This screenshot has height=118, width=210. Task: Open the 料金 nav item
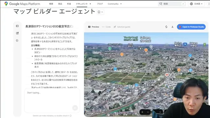click(69, 4)
